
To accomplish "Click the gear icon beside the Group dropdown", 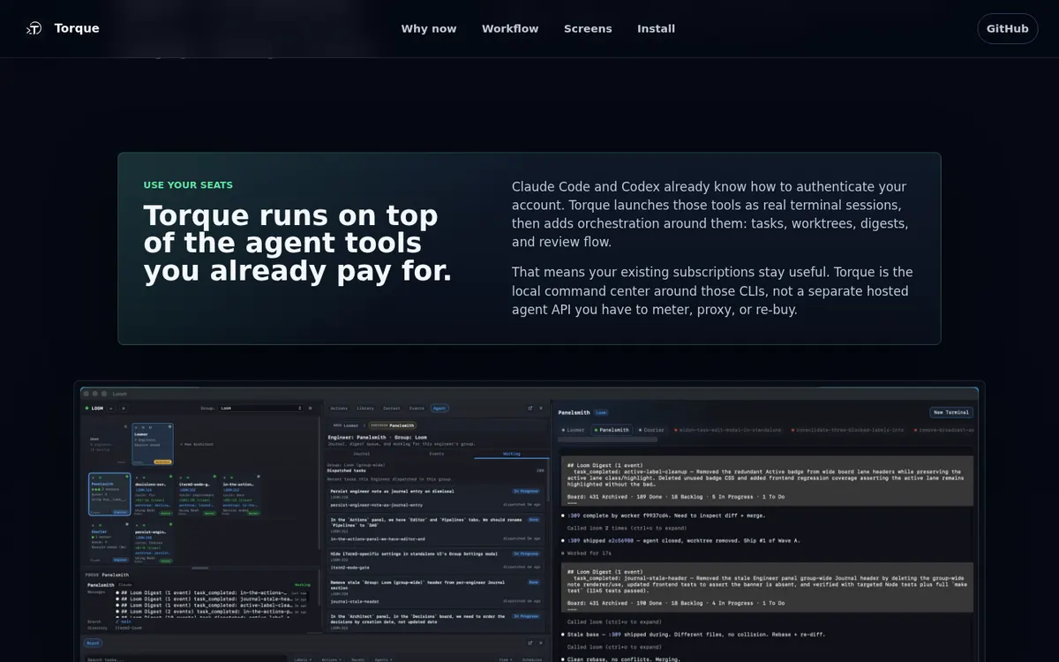I will coord(311,408).
